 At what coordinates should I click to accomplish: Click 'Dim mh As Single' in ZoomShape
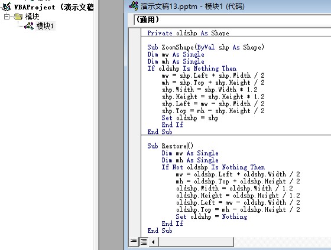click(176, 61)
